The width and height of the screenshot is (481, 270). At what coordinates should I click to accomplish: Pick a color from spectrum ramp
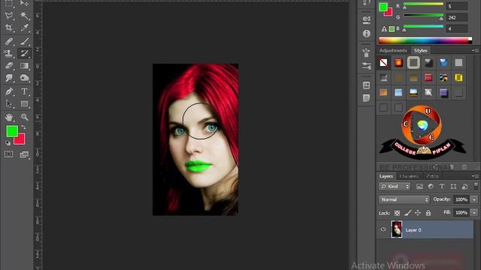click(425, 40)
